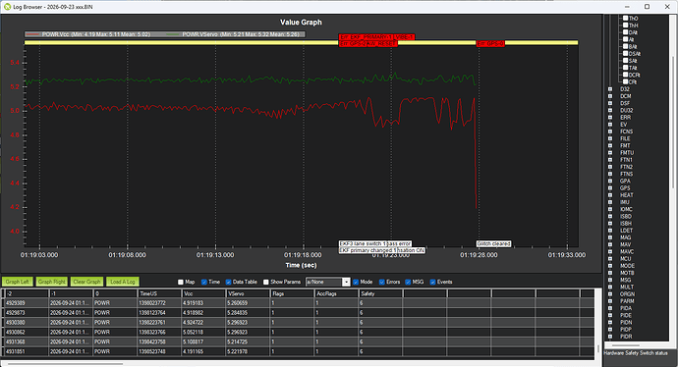Screen dimensions: 678x367
Task: Click the Graph Left button
Action: pyautogui.click(x=18, y=282)
